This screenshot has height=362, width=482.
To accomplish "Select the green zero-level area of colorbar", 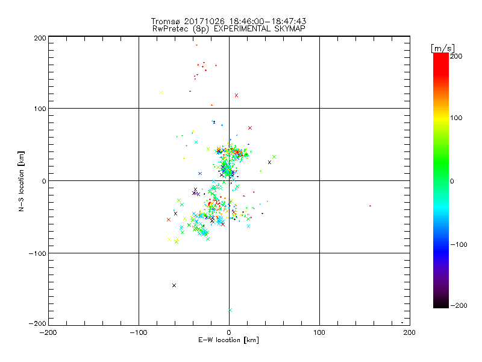I will click(x=441, y=180).
